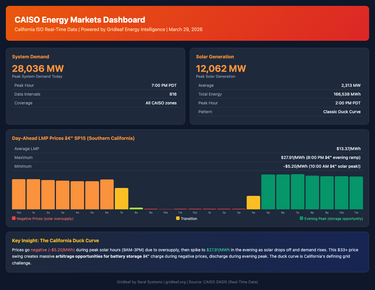The height and width of the screenshot is (290, 375).
Task: Click the red Negative Prices legend swatch
Action: pos(14,218)
